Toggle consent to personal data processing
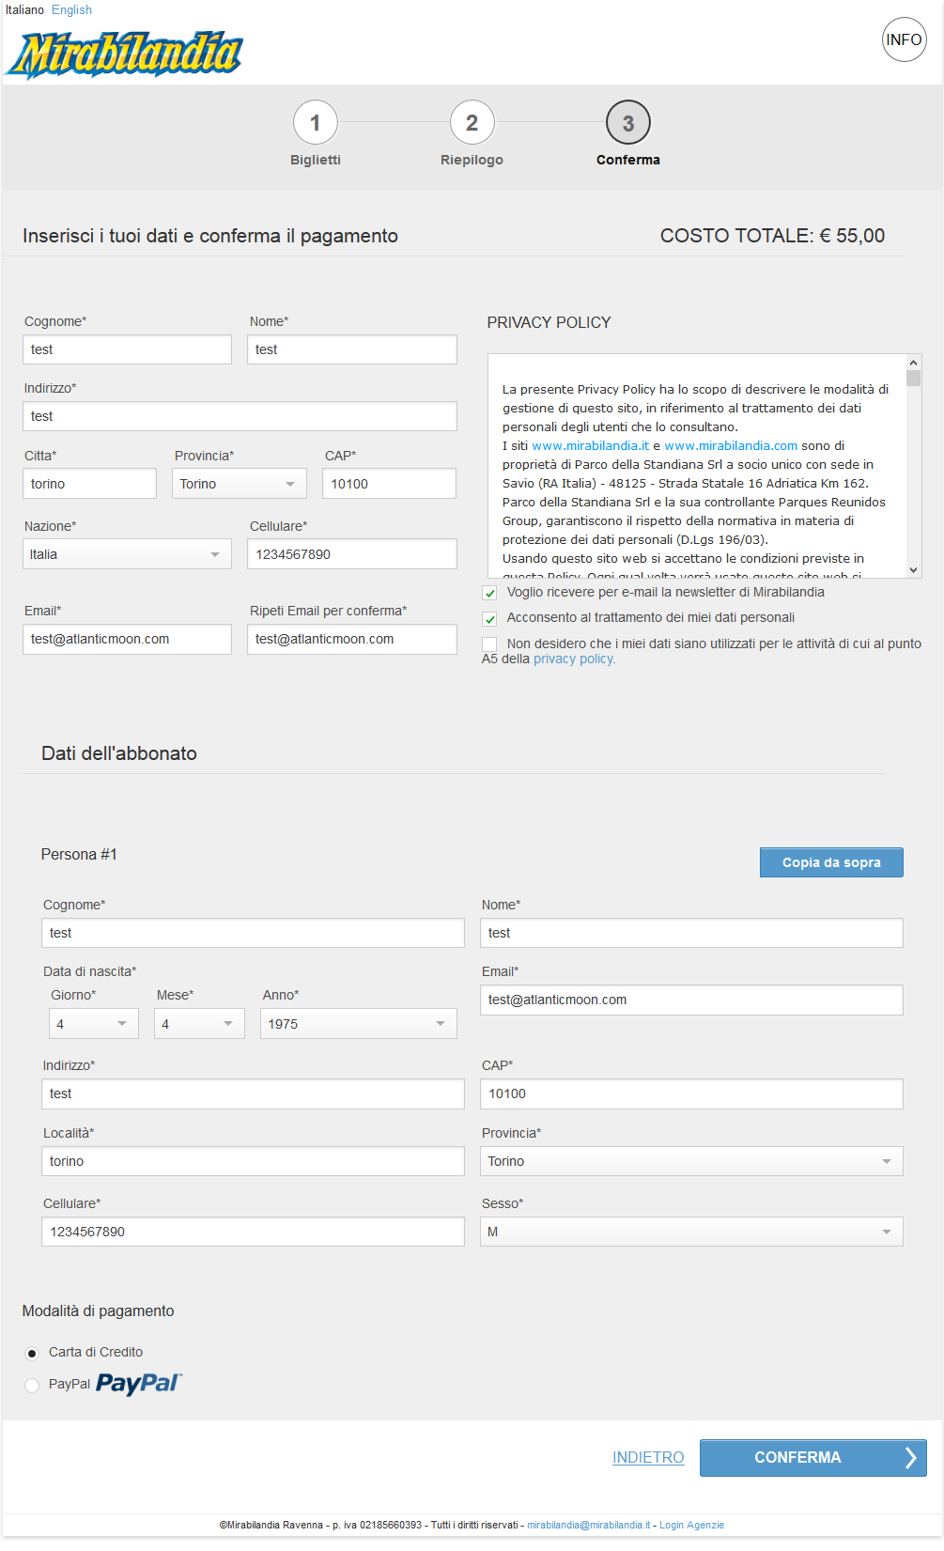 [x=489, y=618]
